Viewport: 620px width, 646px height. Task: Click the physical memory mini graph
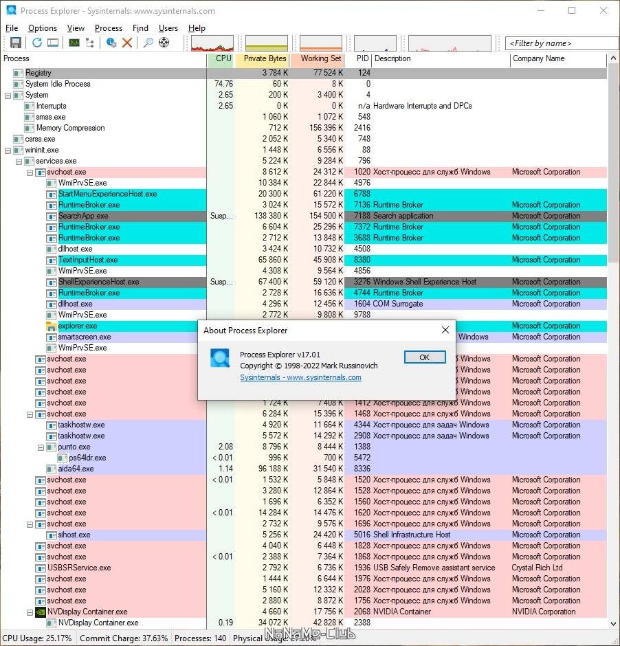(x=321, y=43)
